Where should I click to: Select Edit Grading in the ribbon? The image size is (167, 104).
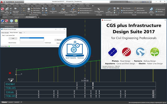(35, 10)
